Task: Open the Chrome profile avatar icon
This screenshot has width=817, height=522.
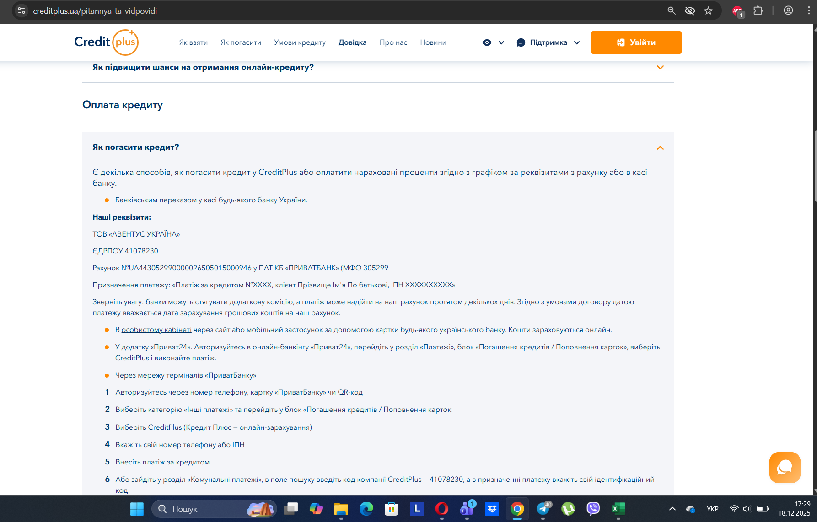Action: 788,11
